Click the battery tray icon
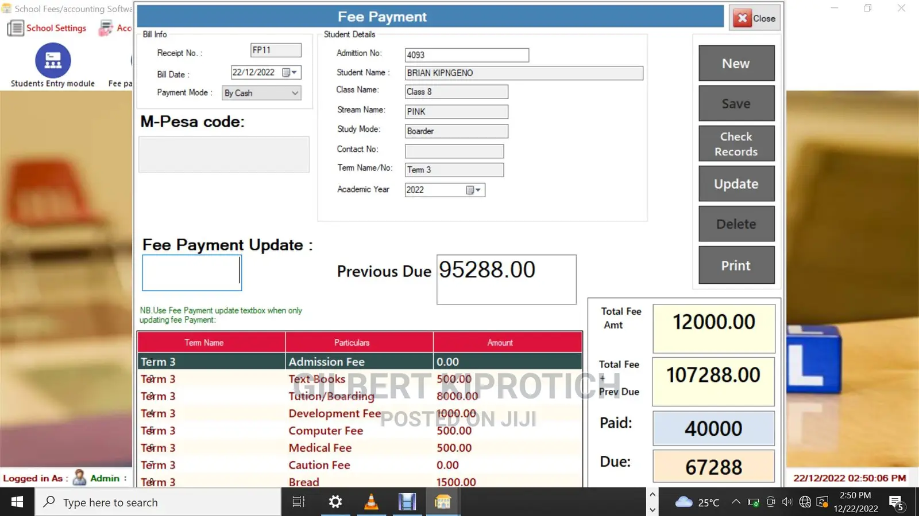 (754, 502)
